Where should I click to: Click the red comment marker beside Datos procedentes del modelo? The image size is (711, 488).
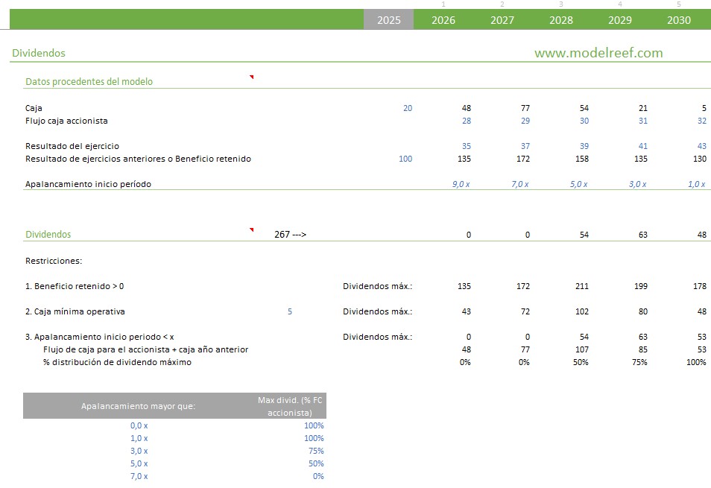pyautogui.click(x=252, y=77)
